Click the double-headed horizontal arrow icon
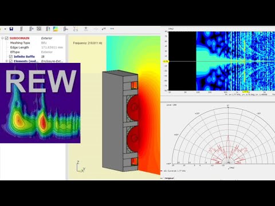This screenshot has height=206, width=275. click(x=112, y=29)
